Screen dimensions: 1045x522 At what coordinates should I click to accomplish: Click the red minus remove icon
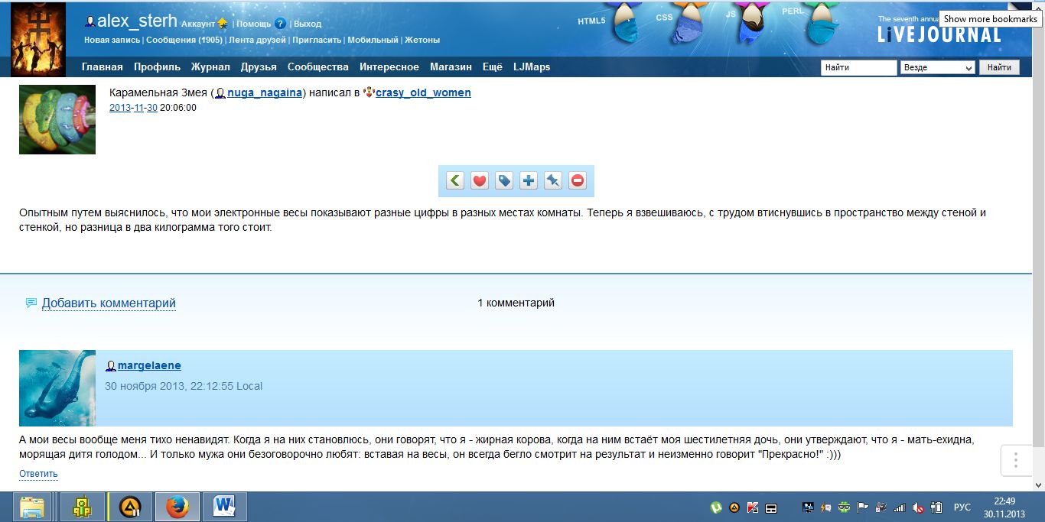click(x=578, y=181)
